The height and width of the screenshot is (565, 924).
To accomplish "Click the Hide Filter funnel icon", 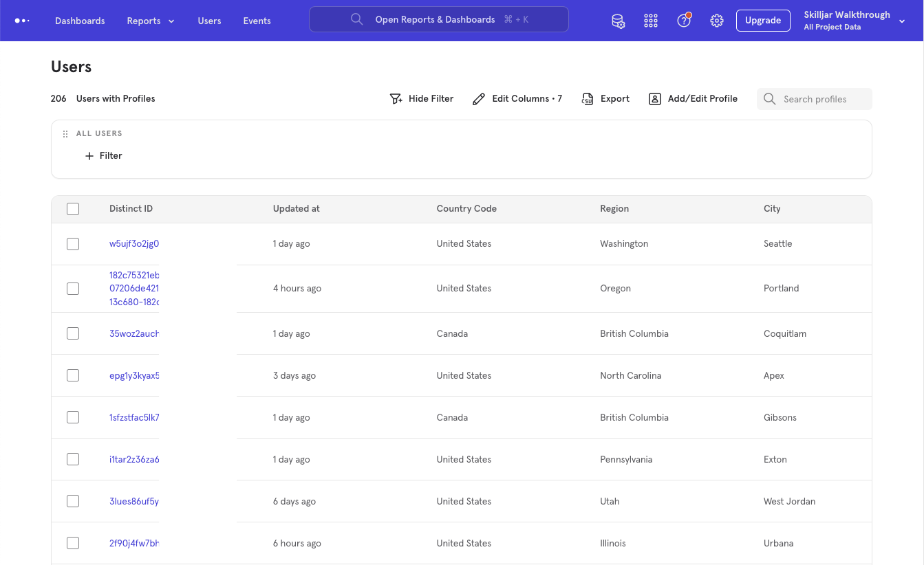I will [x=396, y=99].
